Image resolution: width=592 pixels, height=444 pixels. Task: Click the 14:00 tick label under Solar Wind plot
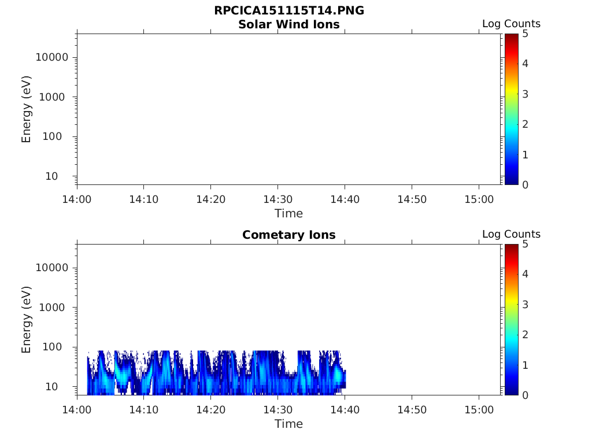(77, 199)
